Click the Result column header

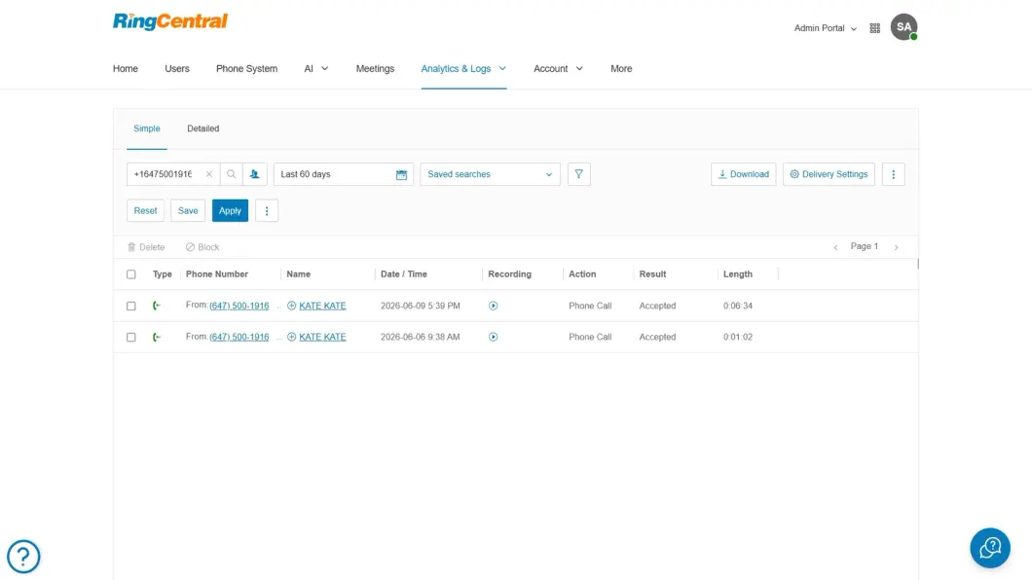[x=652, y=274]
